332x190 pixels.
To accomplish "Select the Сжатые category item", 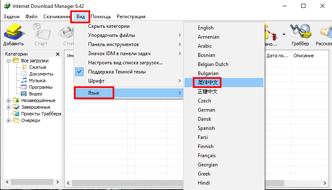I will 37,67.
